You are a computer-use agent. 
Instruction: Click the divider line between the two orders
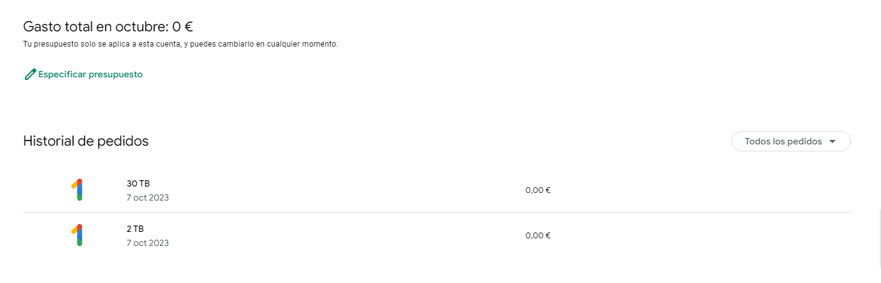point(436,213)
